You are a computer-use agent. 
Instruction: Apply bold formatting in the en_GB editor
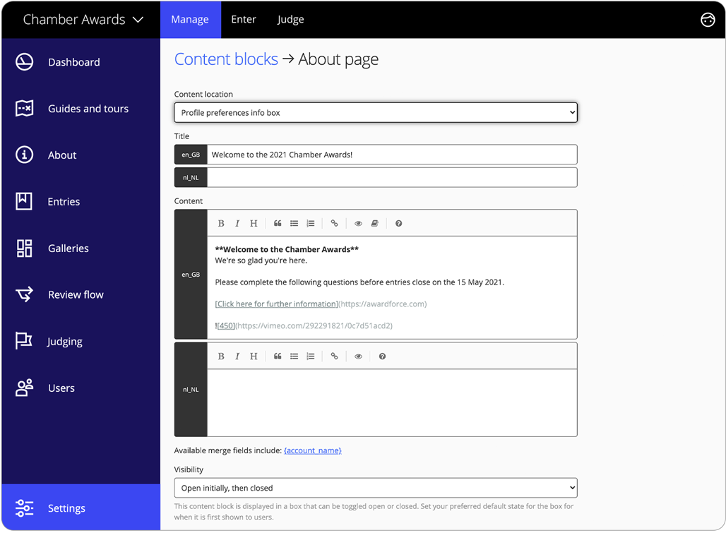pyautogui.click(x=221, y=223)
